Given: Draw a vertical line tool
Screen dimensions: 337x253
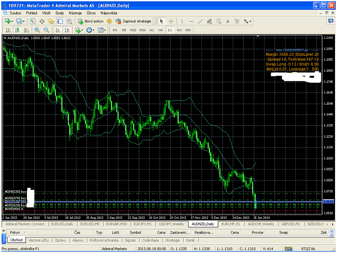Looking at the screenshot, I should point(182,21).
